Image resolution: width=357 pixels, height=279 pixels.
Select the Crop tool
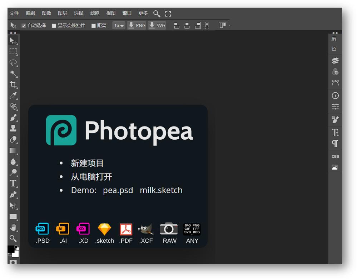13,84
